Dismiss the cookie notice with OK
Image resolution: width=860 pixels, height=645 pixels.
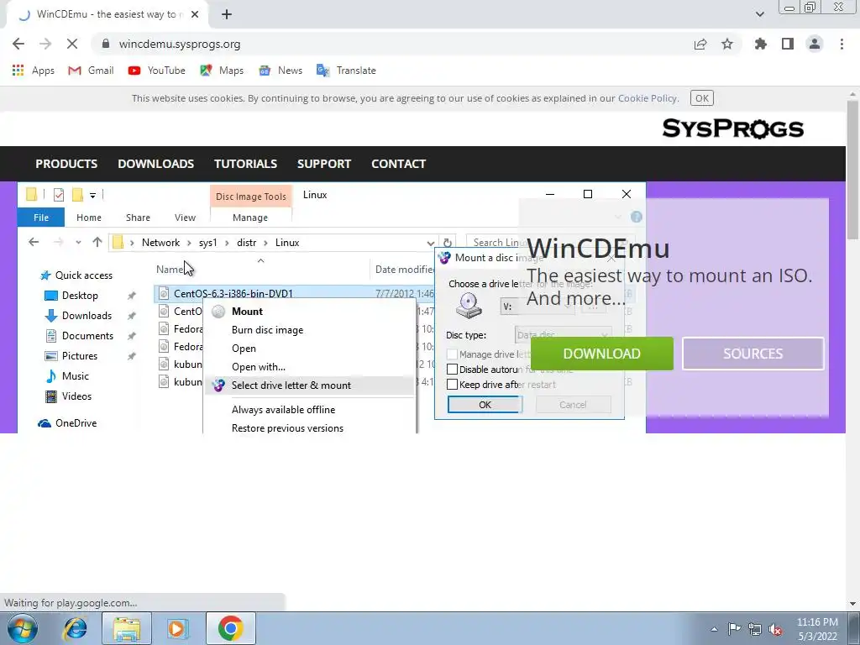point(702,98)
